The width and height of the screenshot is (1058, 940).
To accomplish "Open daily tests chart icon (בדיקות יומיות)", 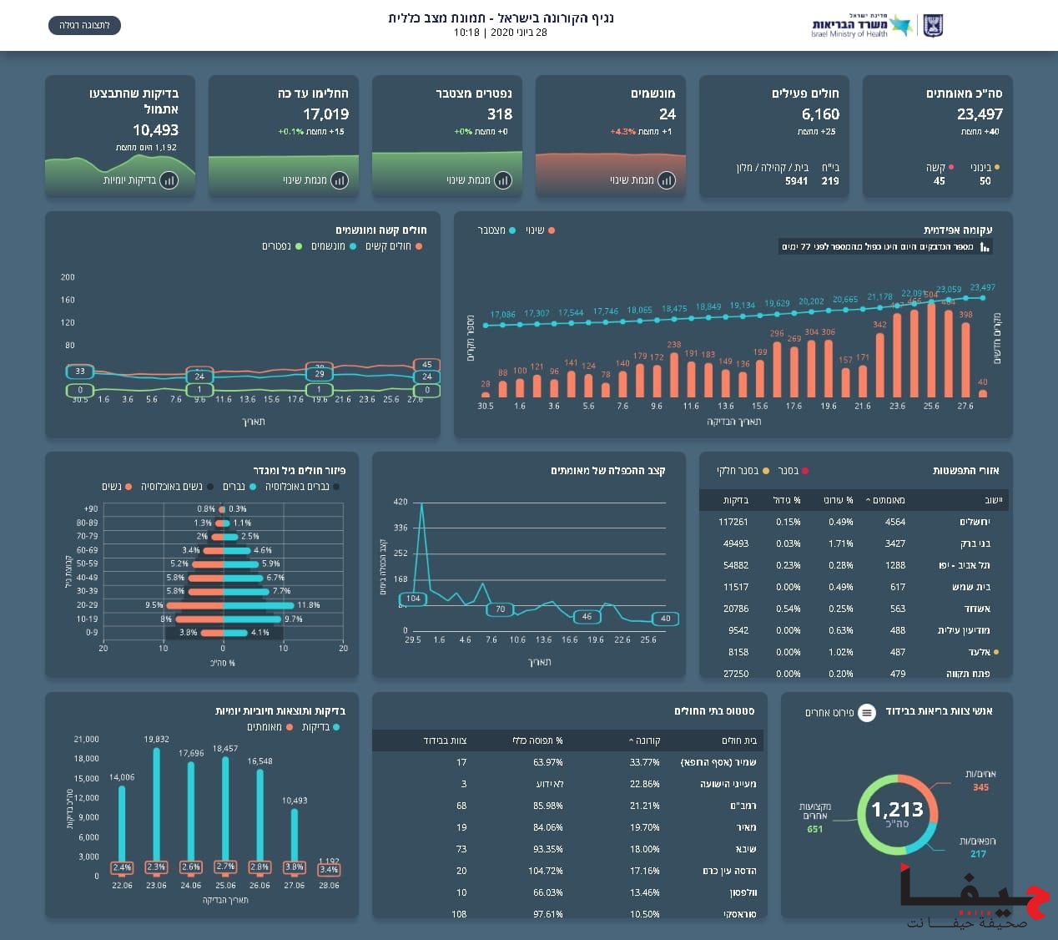I will [x=169, y=180].
